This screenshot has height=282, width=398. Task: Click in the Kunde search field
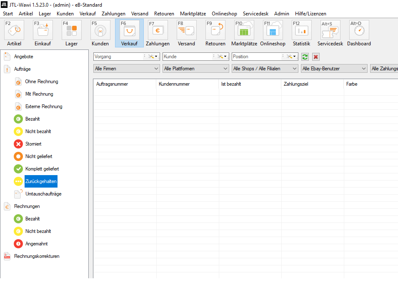point(187,57)
